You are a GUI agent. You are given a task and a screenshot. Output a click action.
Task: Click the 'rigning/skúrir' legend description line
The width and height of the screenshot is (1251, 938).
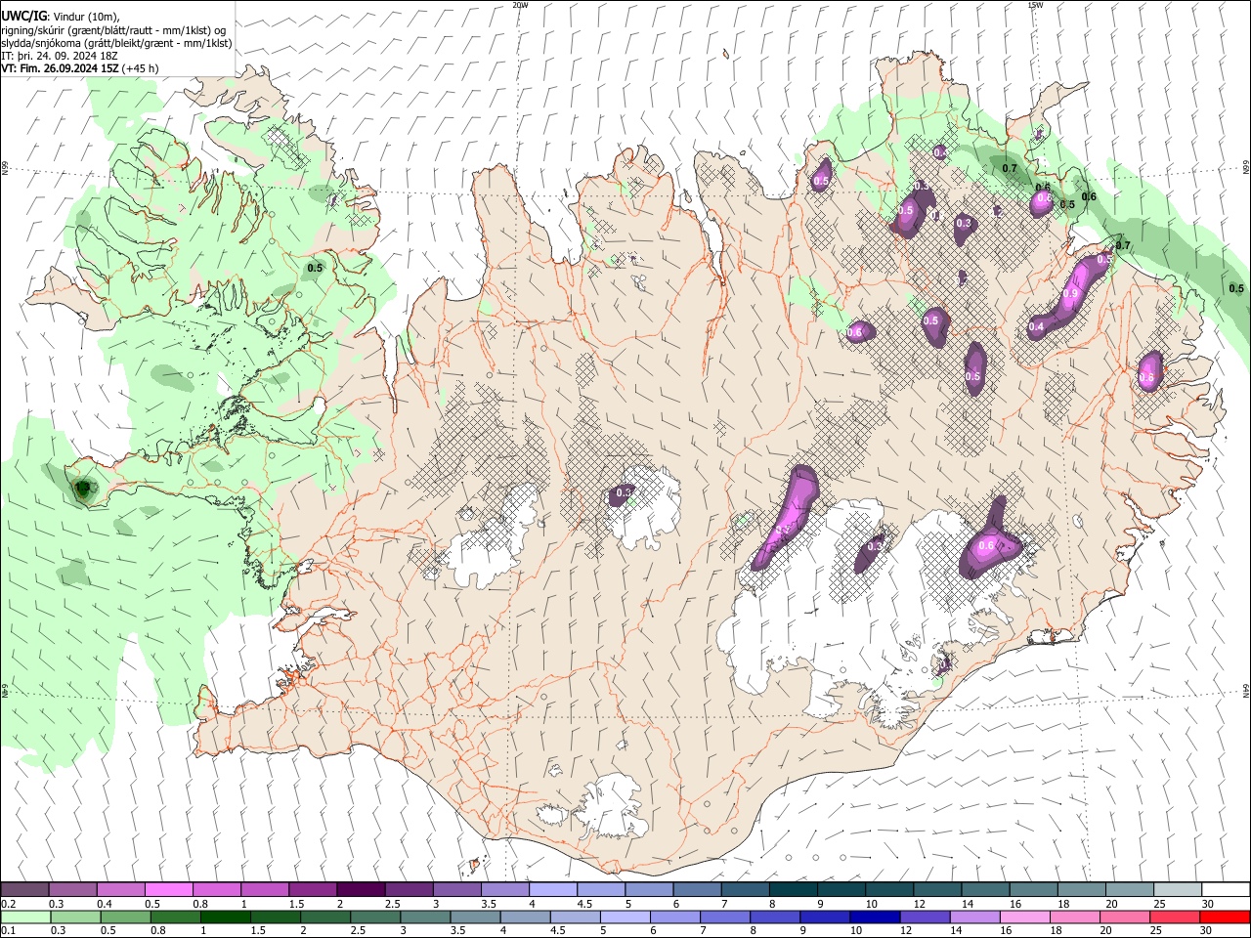coord(113,30)
